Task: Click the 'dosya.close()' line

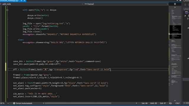Action: click(x=35, y=18)
